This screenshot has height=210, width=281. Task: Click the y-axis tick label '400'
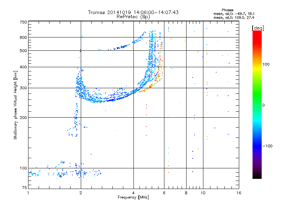click(x=23, y=67)
